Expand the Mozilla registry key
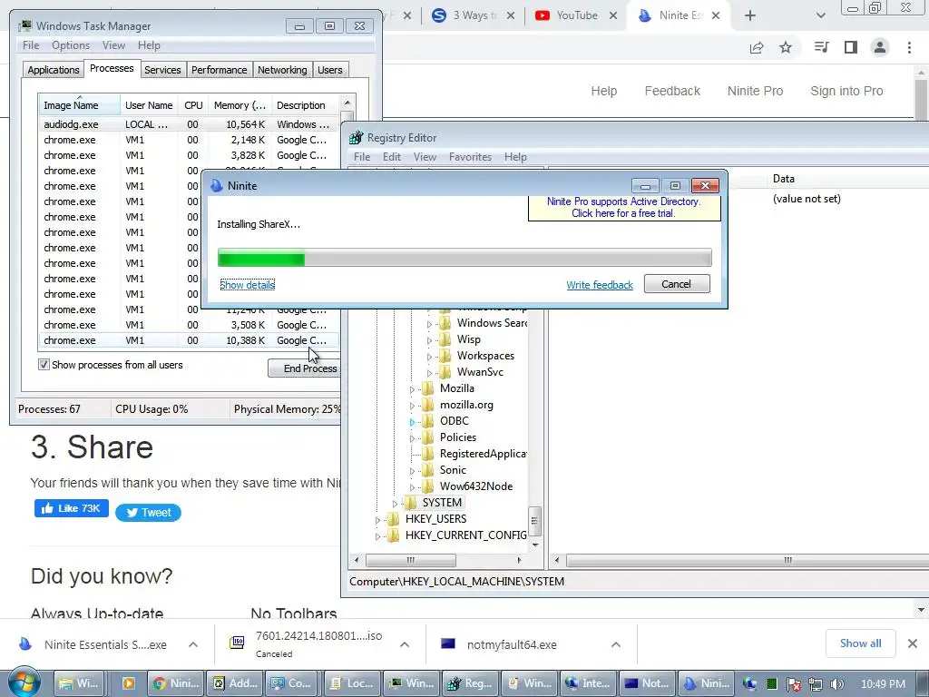The image size is (929, 697). tap(413, 389)
